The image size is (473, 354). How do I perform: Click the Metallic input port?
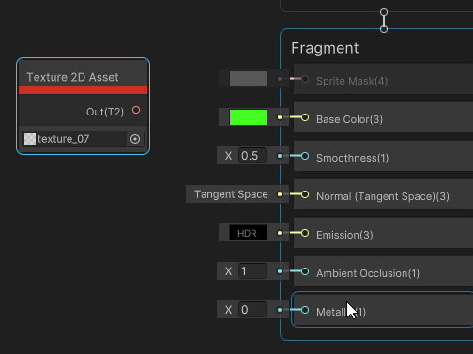[305, 310]
